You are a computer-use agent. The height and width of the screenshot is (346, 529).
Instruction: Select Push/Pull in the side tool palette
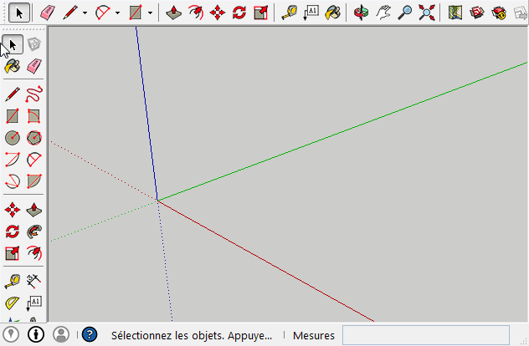point(34,210)
